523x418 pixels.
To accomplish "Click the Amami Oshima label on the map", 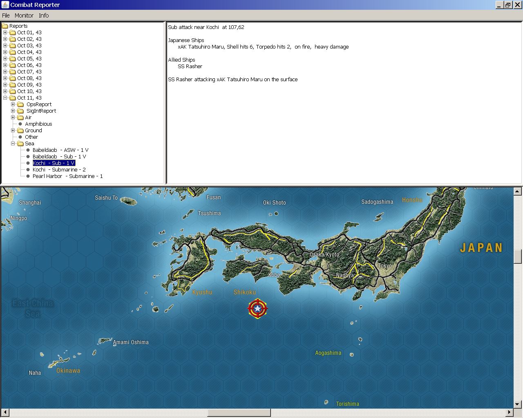I will click(131, 342).
